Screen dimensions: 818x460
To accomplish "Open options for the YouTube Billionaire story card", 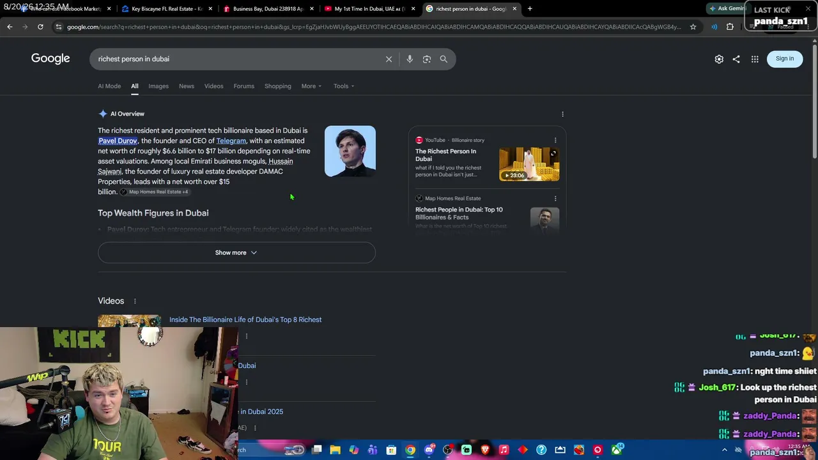I will tap(555, 140).
